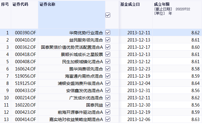The height and width of the screenshot is (124, 202).
Task: Click the 证券名称 column header
Action: click(x=47, y=5)
